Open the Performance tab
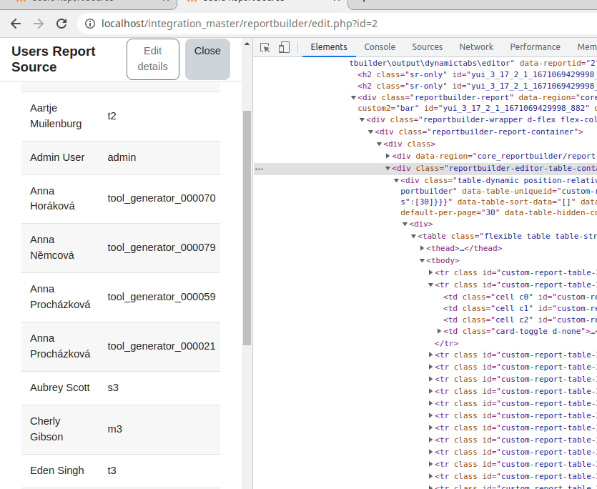 pos(535,47)
